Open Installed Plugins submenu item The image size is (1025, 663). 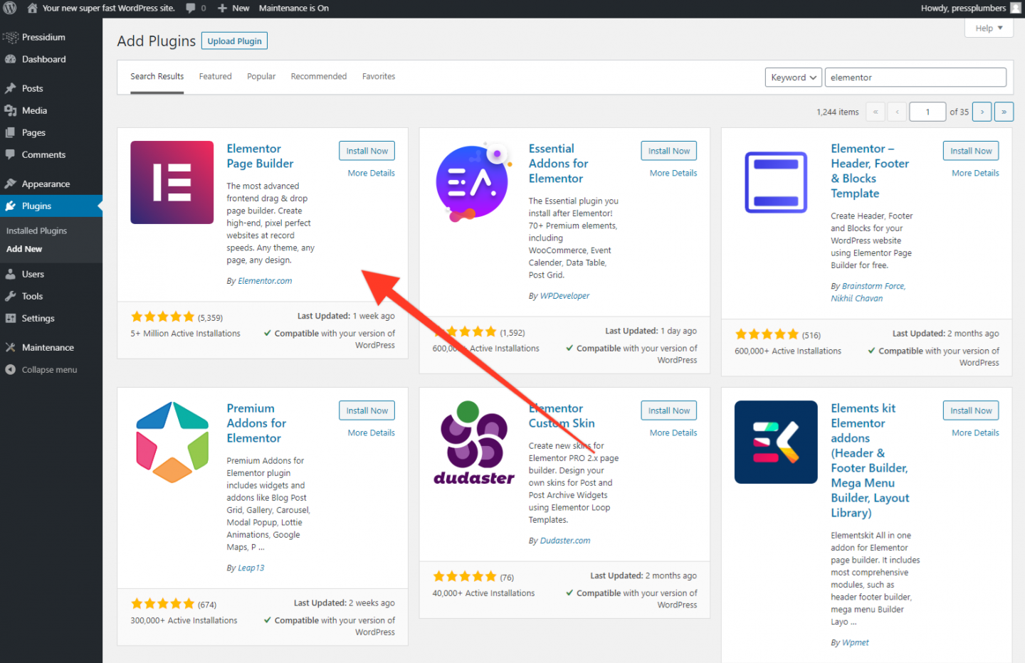pos(37,230)
